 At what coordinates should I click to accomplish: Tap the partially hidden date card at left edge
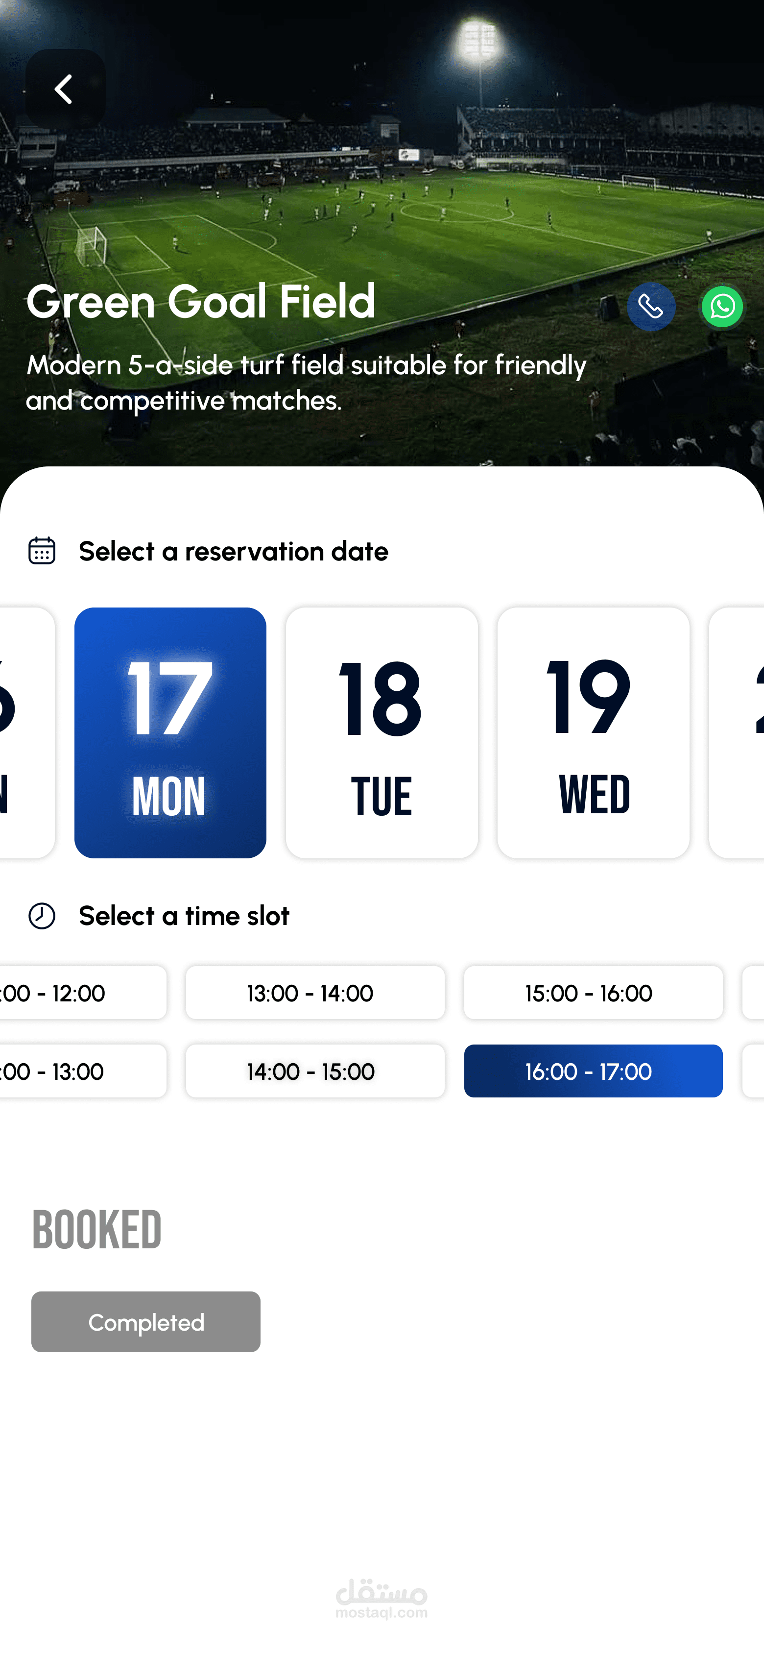[x=24, y=732]
